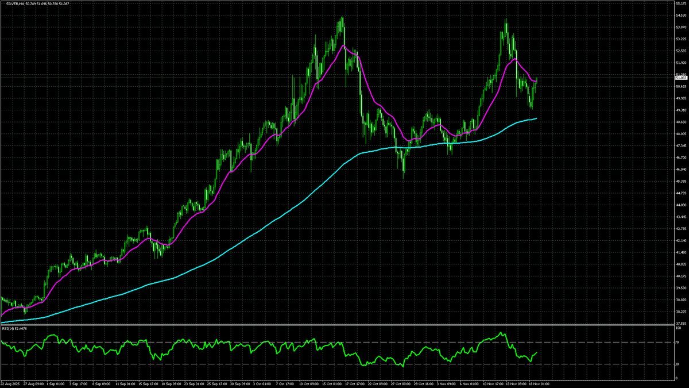Select the RSI(14) indicator label
This screenshot has width=689, height=388.
(x=8, y=329)
